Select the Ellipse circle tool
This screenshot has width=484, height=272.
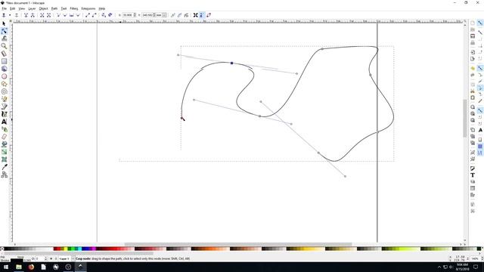4,76
